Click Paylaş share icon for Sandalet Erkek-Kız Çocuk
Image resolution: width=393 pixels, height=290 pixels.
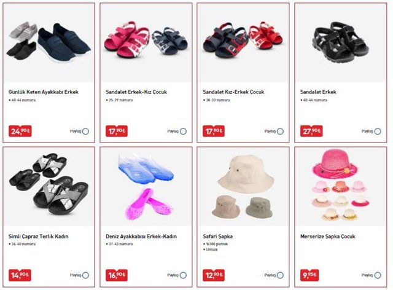(183, 131)
